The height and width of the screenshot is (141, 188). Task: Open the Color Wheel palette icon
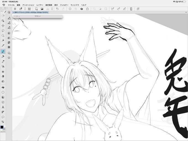click(x=9, y=33)
